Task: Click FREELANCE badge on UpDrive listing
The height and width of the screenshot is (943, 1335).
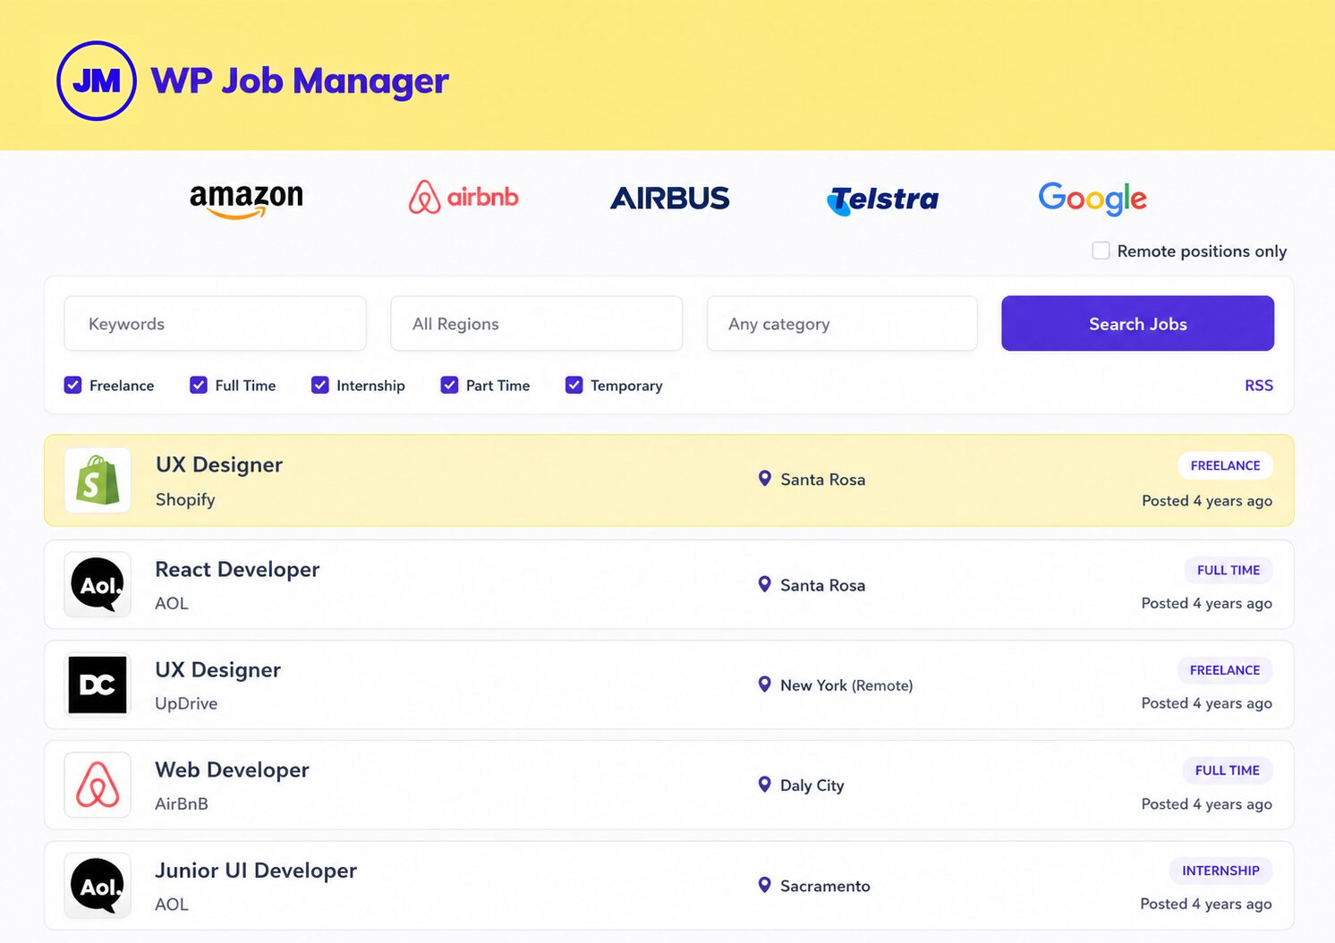Action: pos(1225,670)
